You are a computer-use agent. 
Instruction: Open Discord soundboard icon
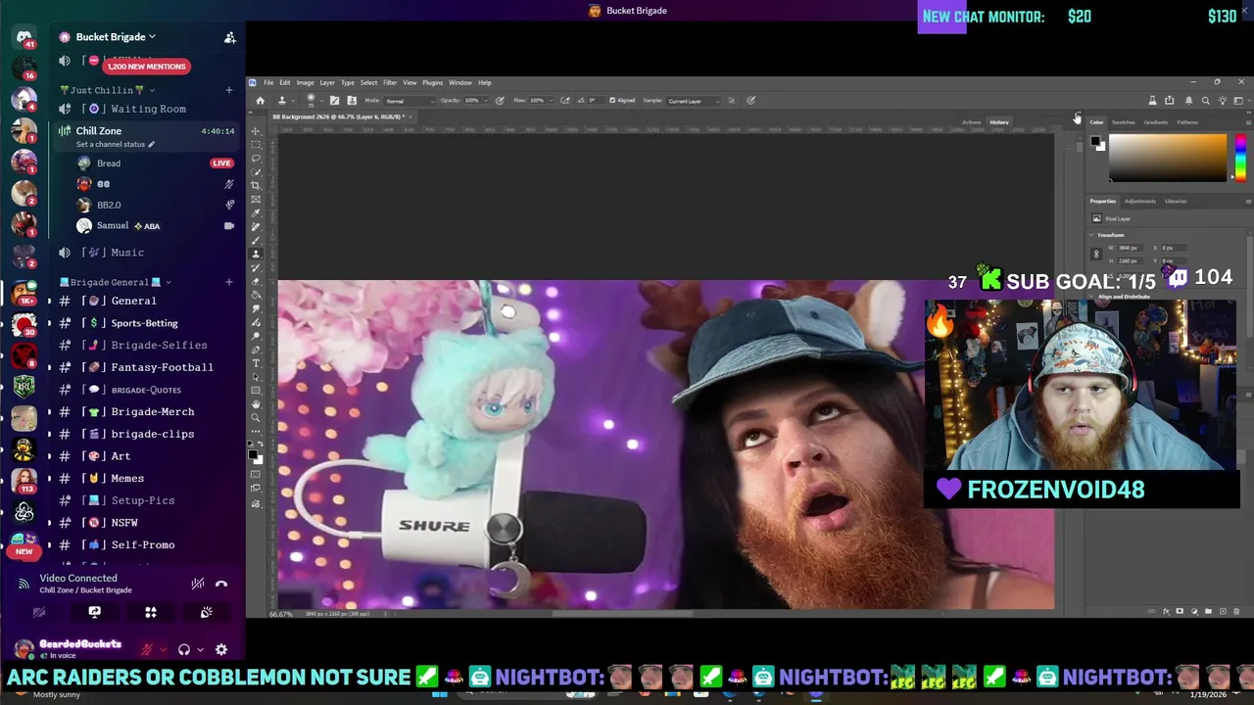pyautogui.click(x=207, y=612)
